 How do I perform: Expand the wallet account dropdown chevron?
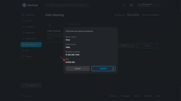[158, 5]
